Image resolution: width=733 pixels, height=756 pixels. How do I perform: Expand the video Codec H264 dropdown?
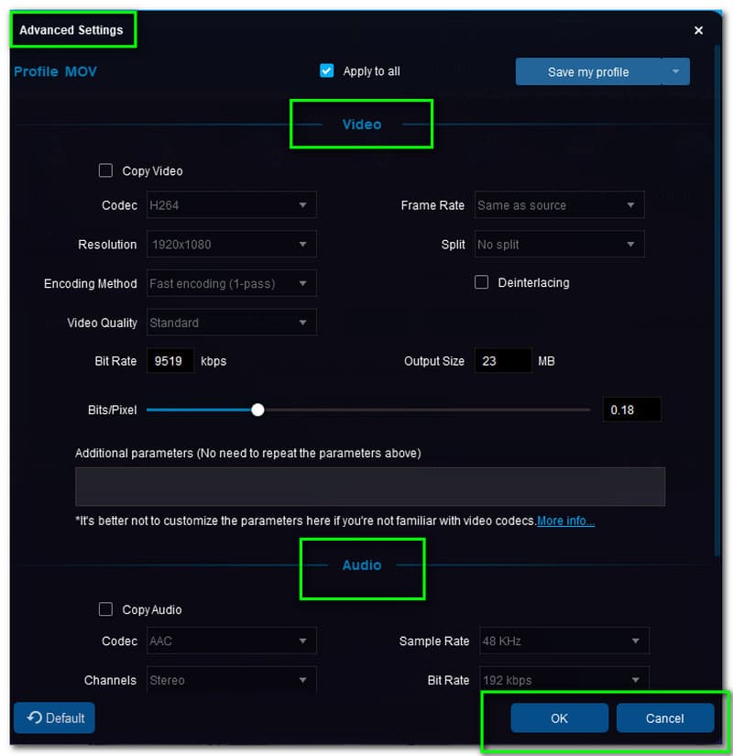click(231, 205)
